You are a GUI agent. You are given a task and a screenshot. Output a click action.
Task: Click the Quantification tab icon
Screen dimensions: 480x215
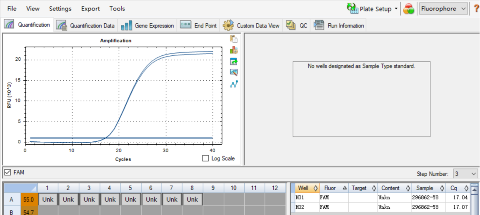[9, 25]
